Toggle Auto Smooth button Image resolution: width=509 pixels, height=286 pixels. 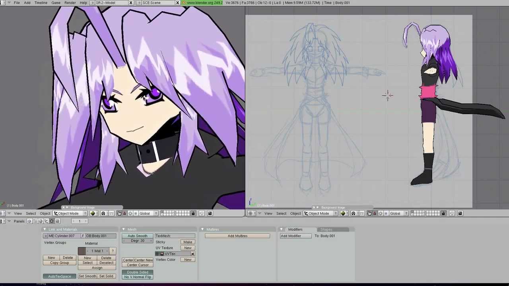pos(138,236)
